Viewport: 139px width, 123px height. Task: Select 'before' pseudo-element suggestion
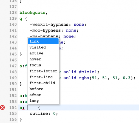43,89
